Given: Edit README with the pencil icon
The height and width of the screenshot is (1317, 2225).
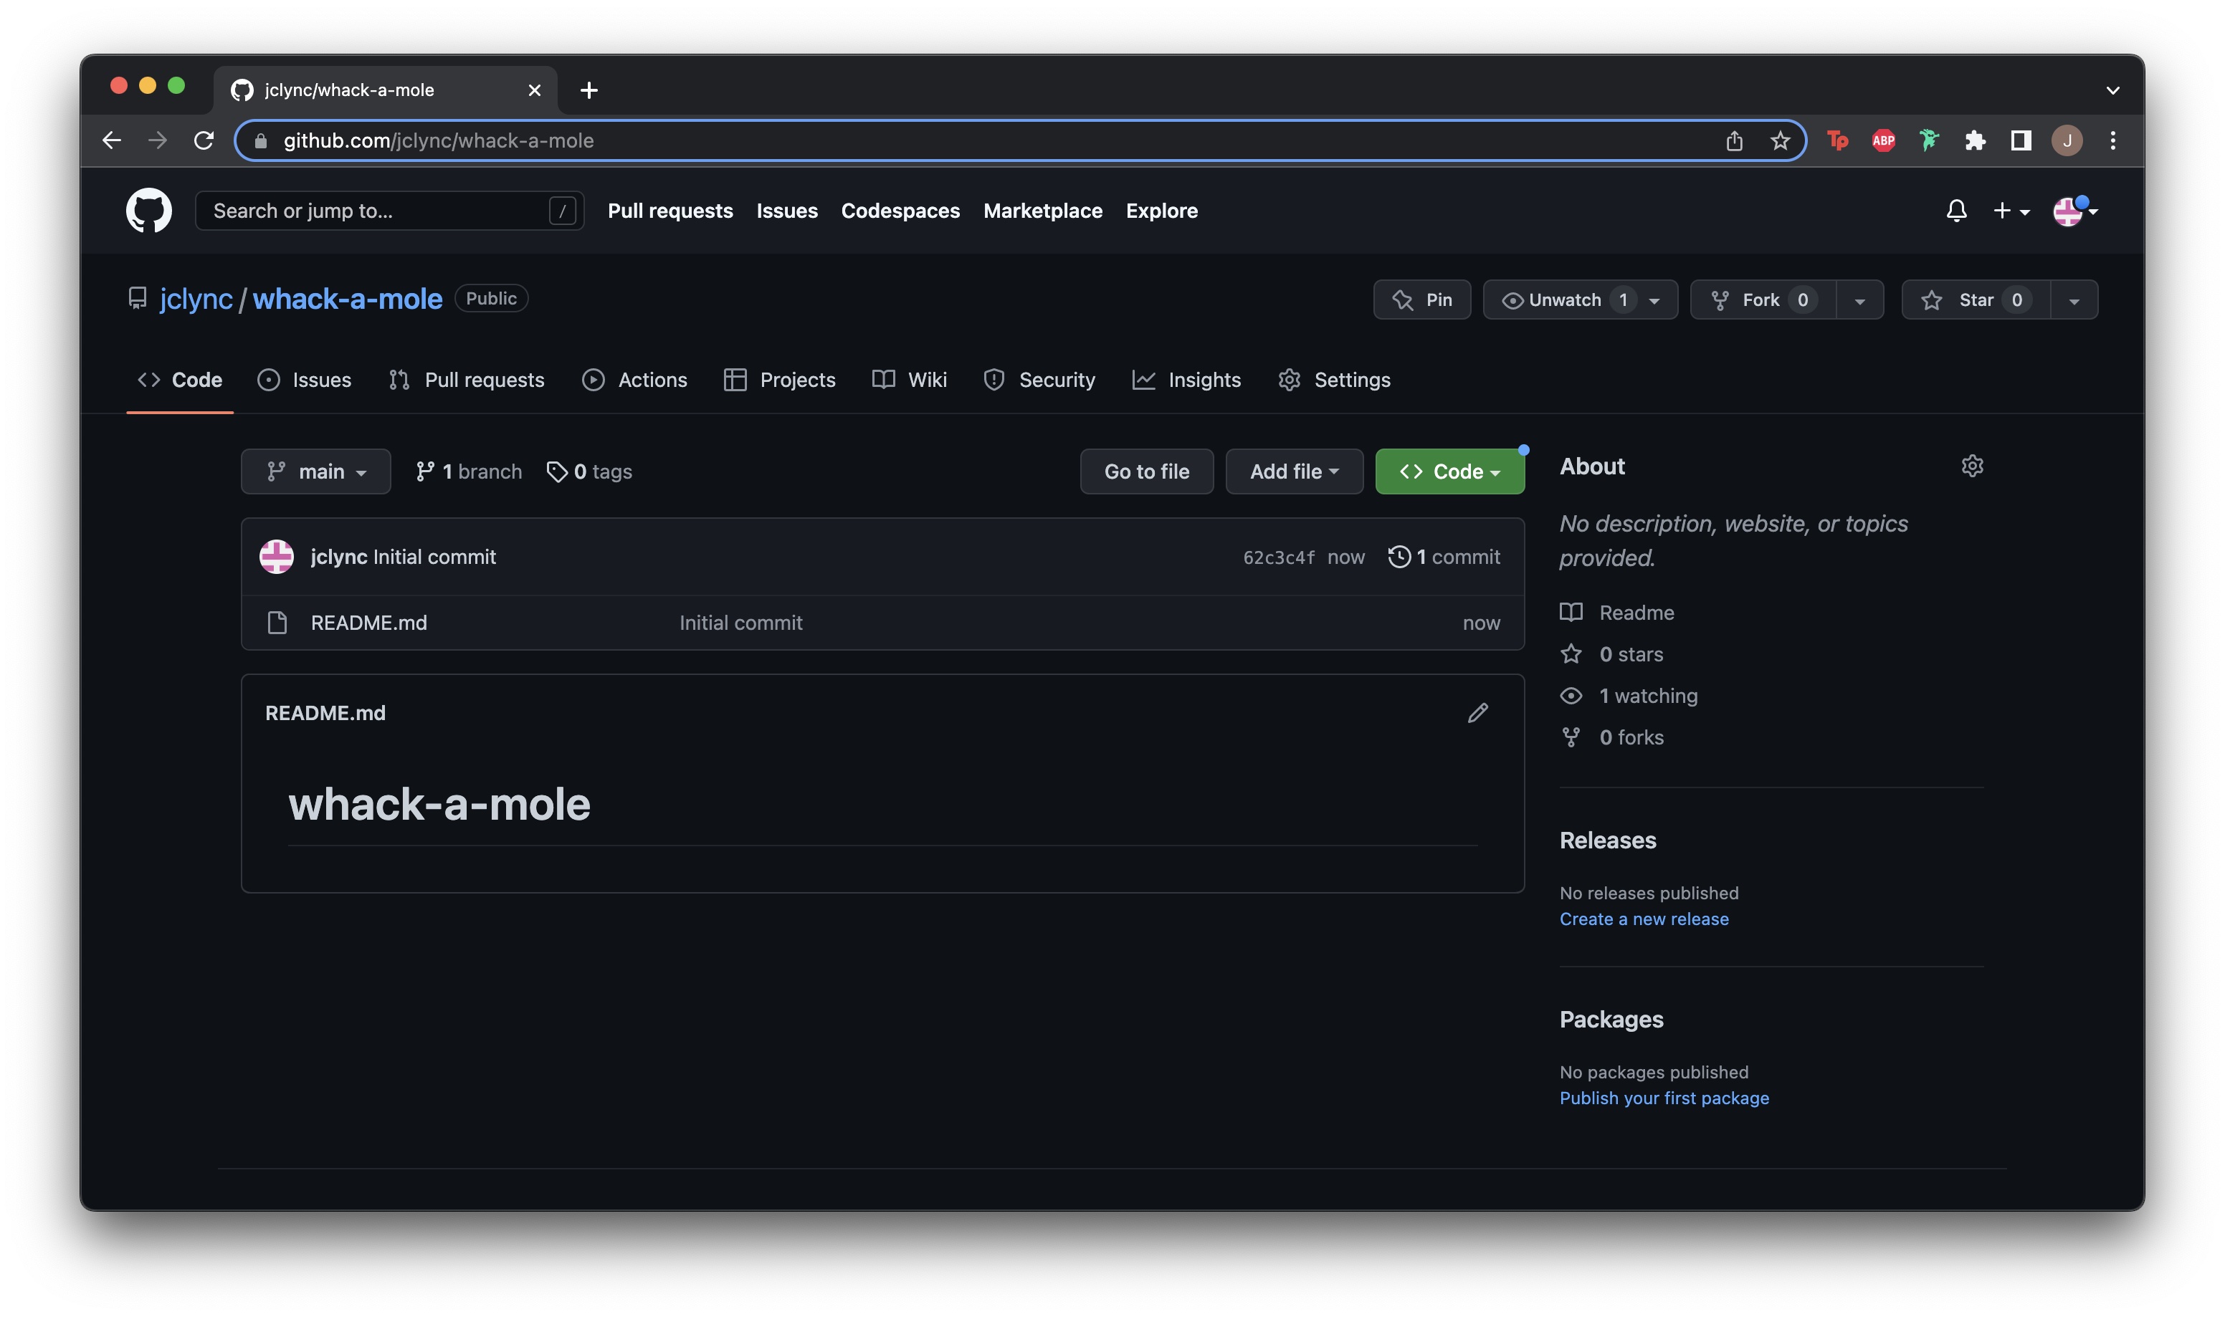Looking at the screenshot, I should pos(1477,713).
